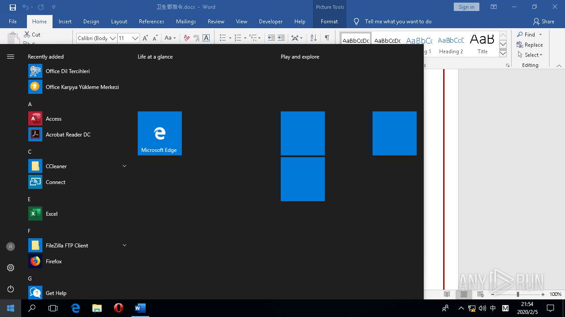Open the Find dropdown arrow

click(540, 35)
